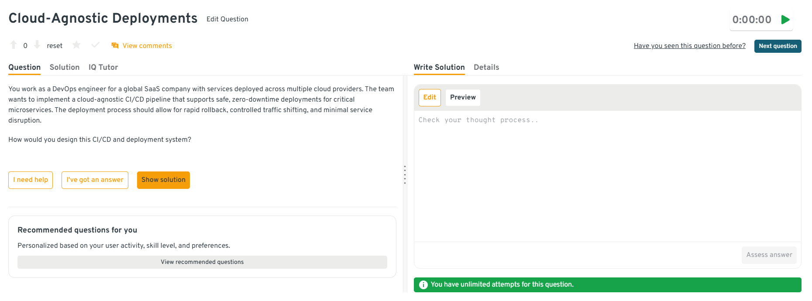The image size is (812, 301).
Task: Start the timer with play icon
Action: tap(785, 20)
